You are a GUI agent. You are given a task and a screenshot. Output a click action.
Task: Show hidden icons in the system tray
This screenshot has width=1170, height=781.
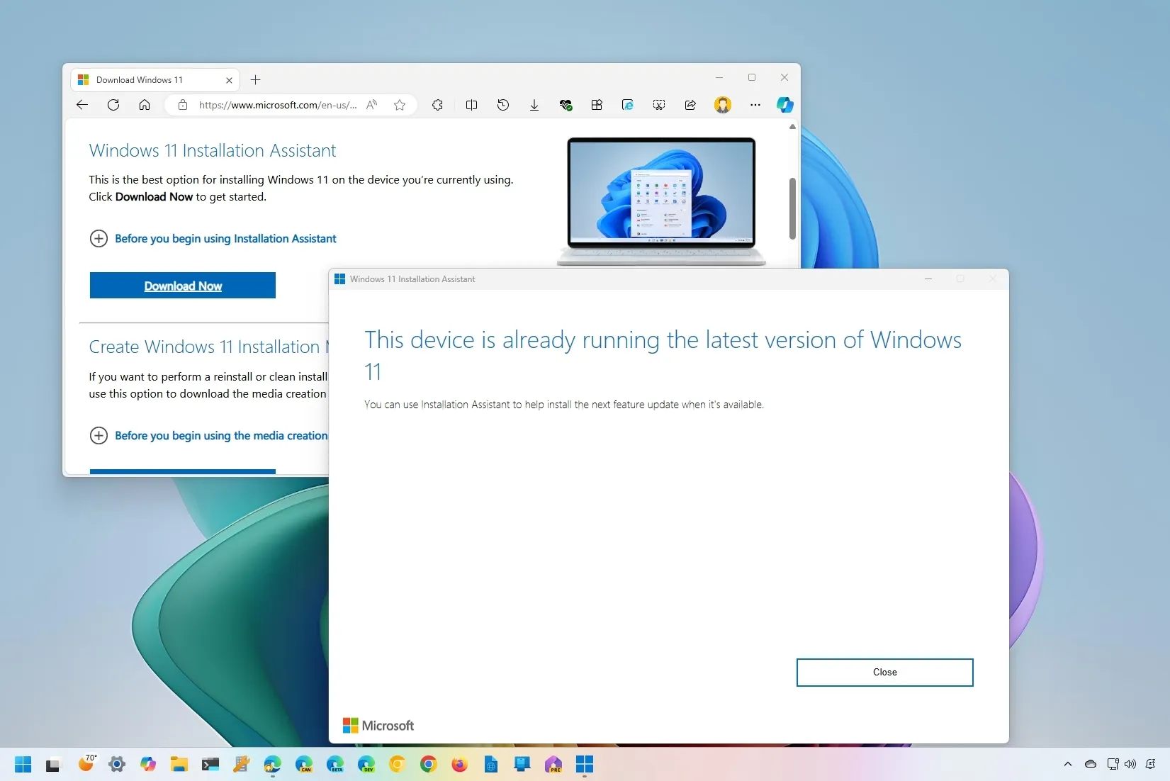1067,765
